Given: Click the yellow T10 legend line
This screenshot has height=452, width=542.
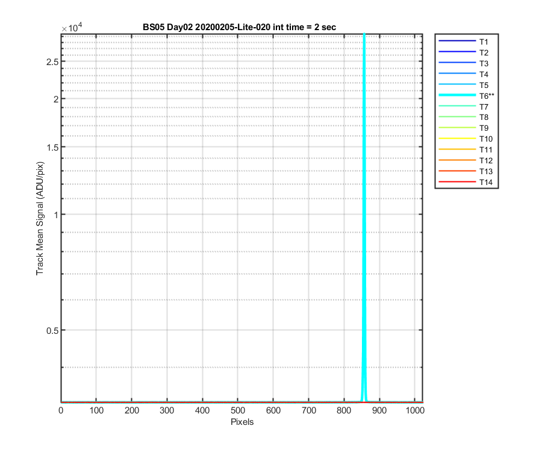Looking at the screenshot, I should (x=457, y=139).
